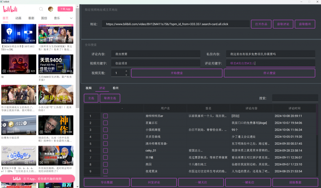This screenshot has height=188, width=321.
Task: Open the 隰县小西天 video thumbnail
Action: point(56,95)
